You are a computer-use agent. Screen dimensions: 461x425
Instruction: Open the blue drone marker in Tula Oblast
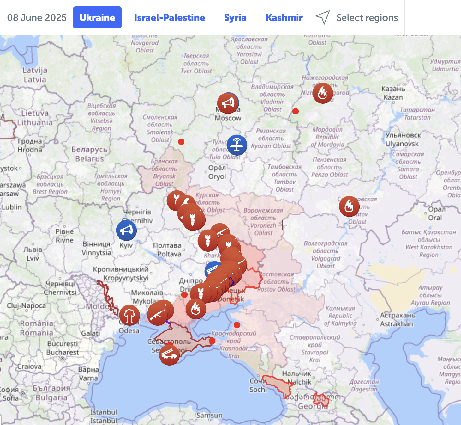237,145
